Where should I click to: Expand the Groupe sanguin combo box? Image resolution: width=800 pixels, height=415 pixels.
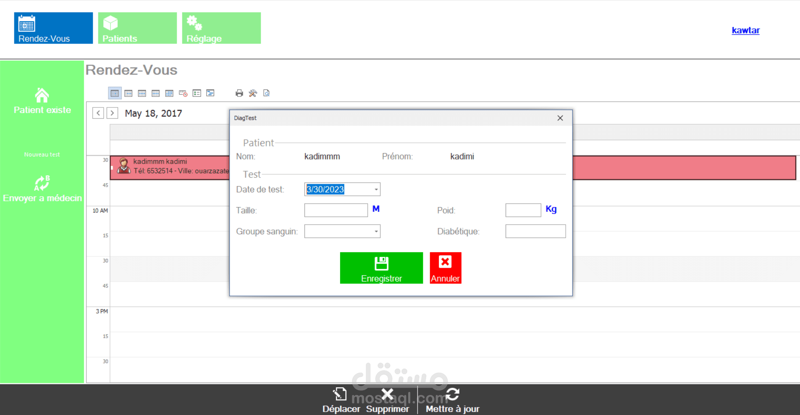[x=376, y=231]
